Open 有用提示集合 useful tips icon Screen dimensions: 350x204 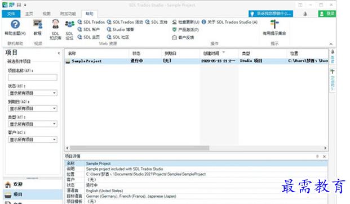click(274, 24)
